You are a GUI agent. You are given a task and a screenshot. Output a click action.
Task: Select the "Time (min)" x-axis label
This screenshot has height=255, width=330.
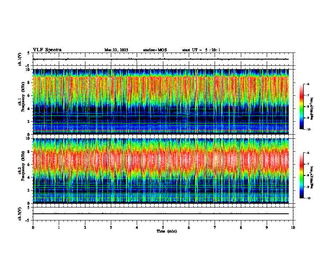[x=167, y=231]
